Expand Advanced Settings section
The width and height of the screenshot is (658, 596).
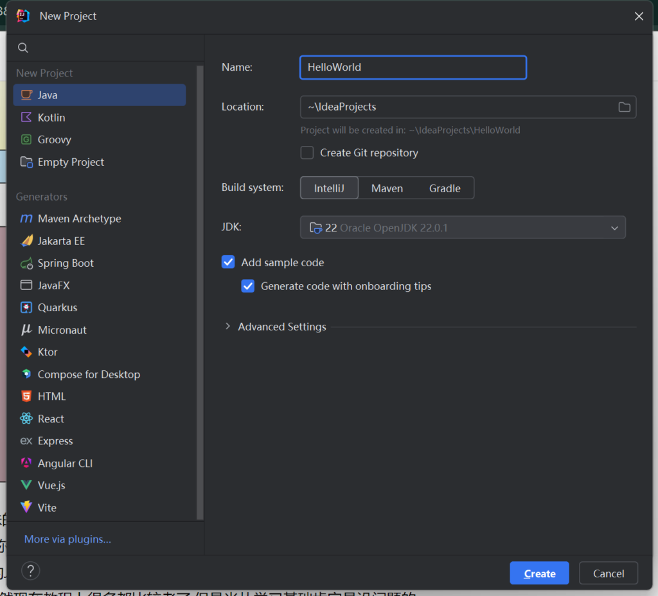[227, 327]
